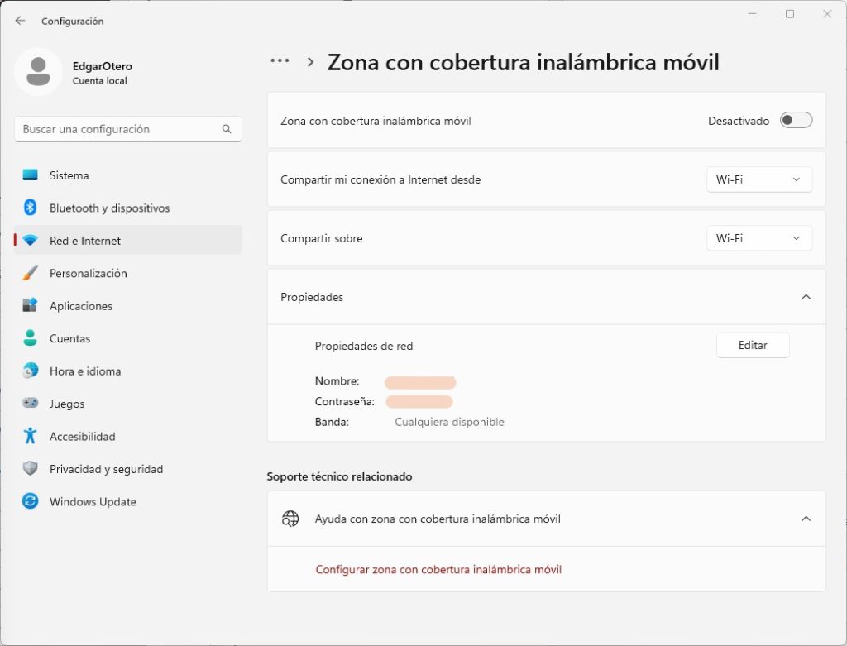The height and width of the screenshot is (646, 847).
Task: Click the Cuentas person icon
Action: click(31, 338)
